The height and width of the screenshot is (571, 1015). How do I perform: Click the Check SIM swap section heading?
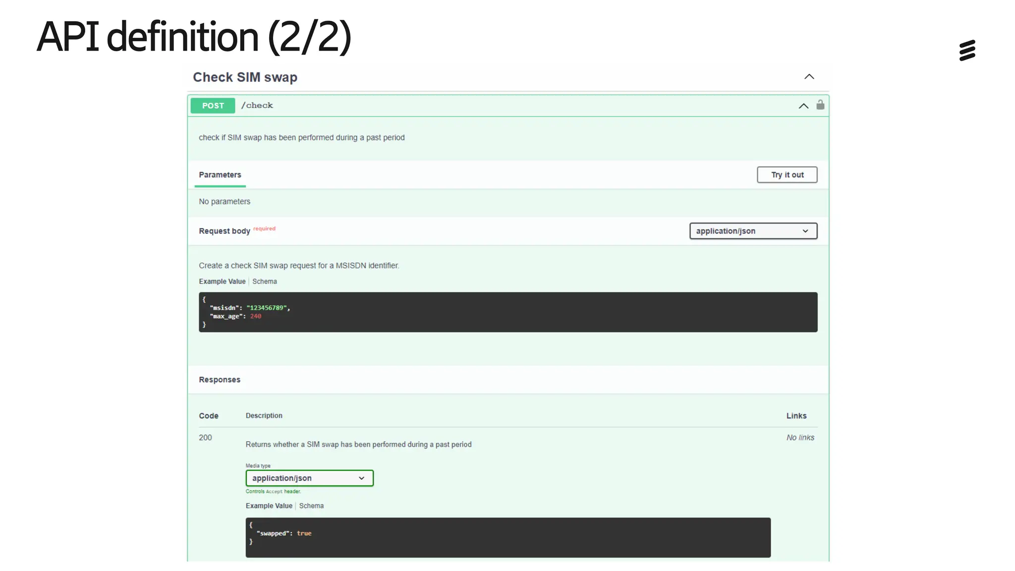(245, 77)
